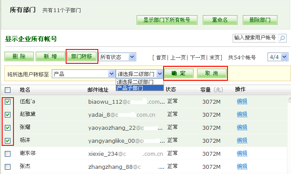291x174 pixels.
Task: Click the 部门转移 button
Action: pyautogui.click(x=82, y=57)
